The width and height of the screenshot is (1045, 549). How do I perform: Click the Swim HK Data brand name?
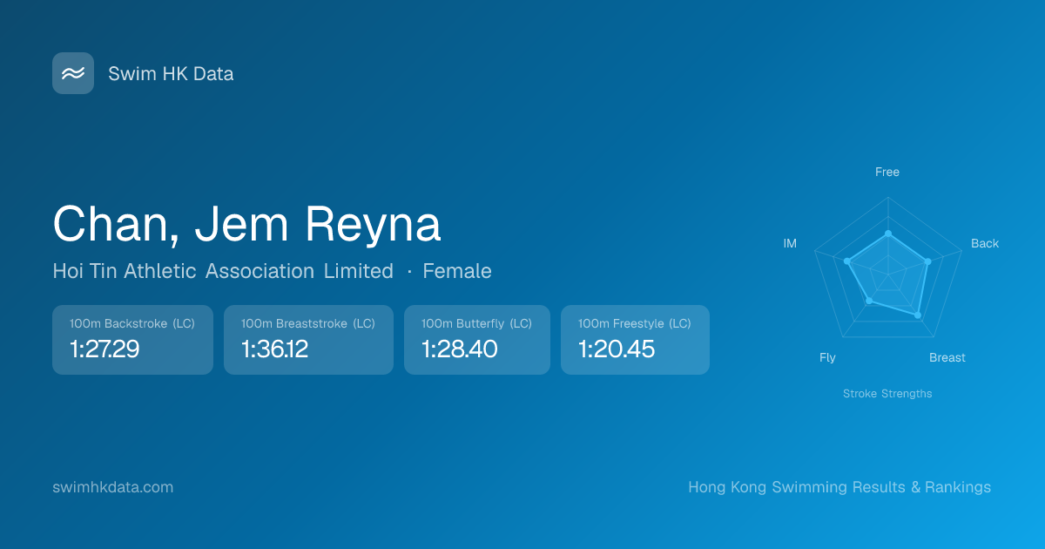click(x=171, y=74)
